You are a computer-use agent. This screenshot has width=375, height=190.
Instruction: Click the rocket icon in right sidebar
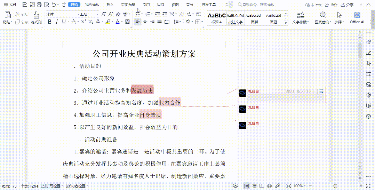click(368, 42)
